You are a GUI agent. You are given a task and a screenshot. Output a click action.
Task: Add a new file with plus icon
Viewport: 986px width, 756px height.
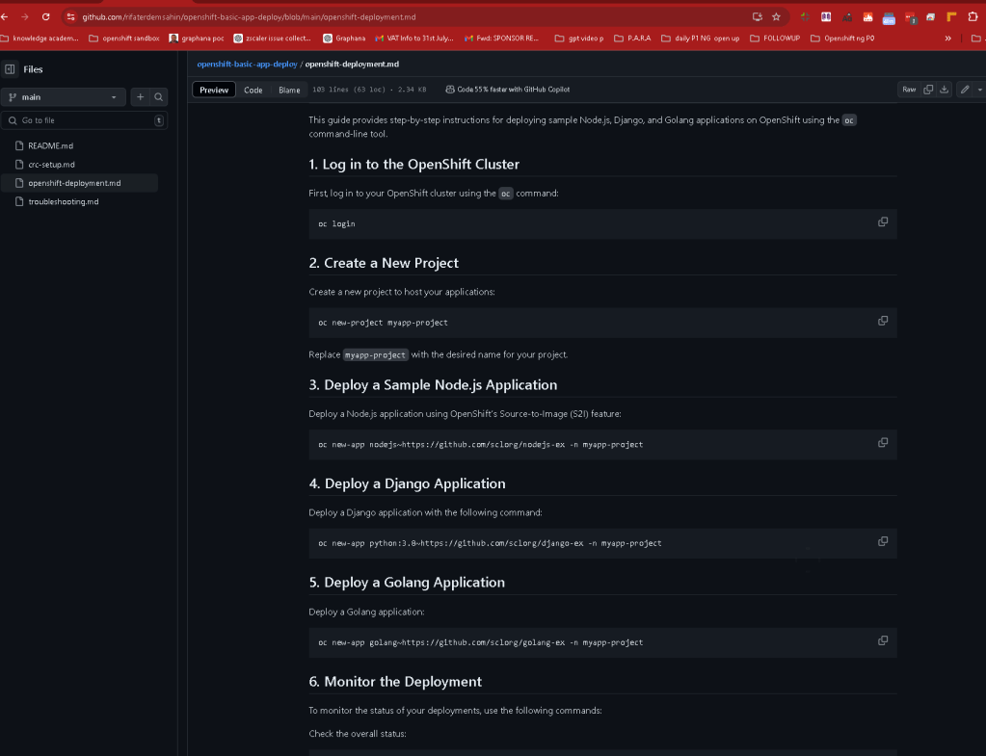140,96
